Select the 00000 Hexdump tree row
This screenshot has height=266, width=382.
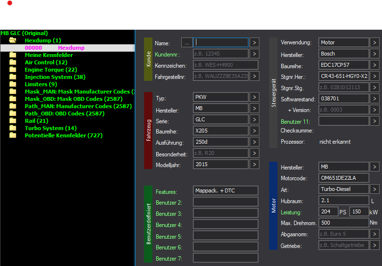point(67,48)
